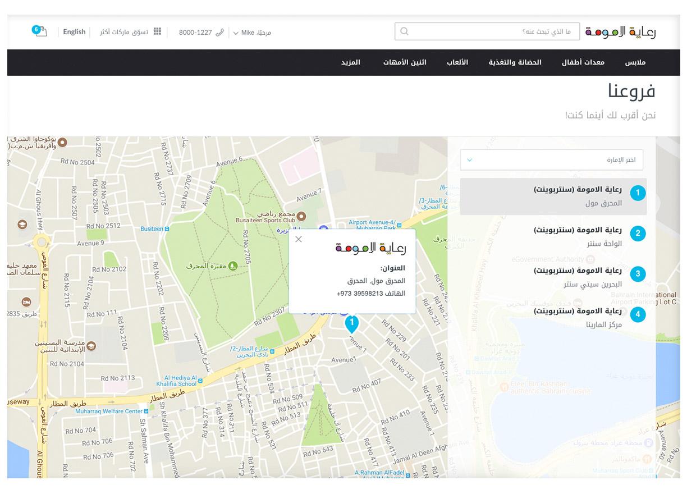Select branch number 2 circle badge

(x=638, y=234)
